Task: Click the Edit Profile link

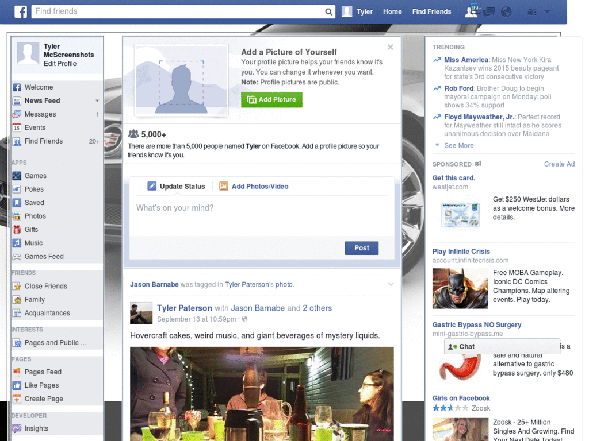Action: pyautogui.click(x=60, y=64)
